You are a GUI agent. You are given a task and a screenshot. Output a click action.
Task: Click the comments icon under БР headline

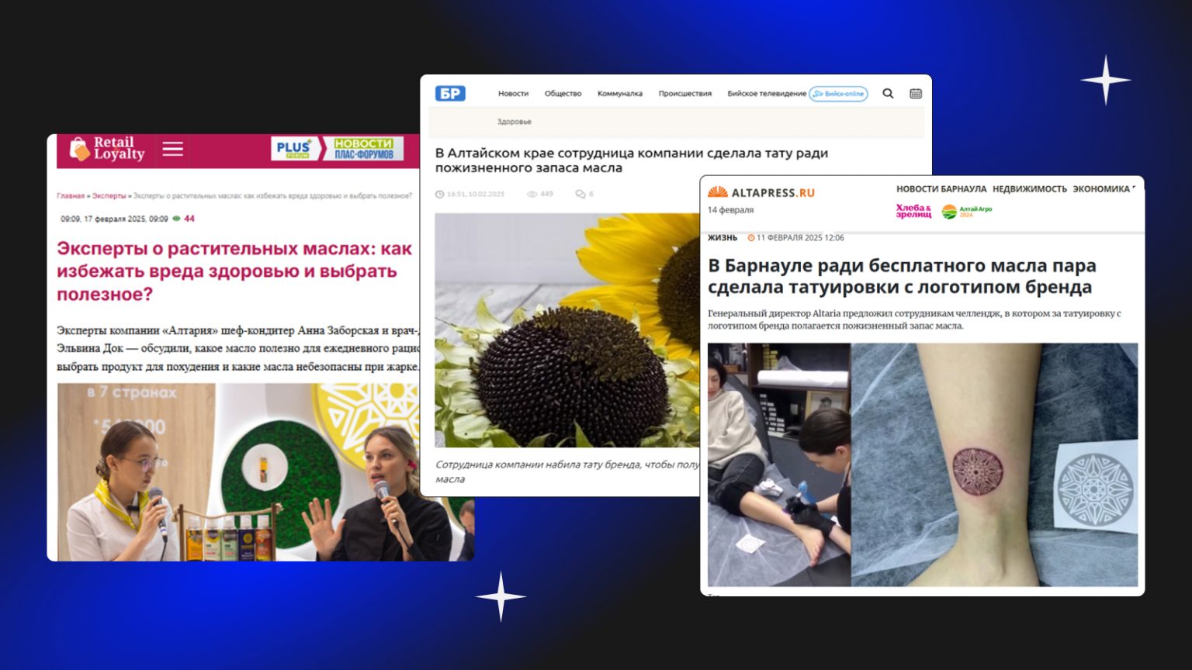coord(580,194)
